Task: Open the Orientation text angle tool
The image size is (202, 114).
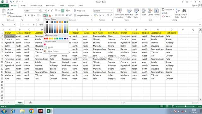Action: click(67, 11)
